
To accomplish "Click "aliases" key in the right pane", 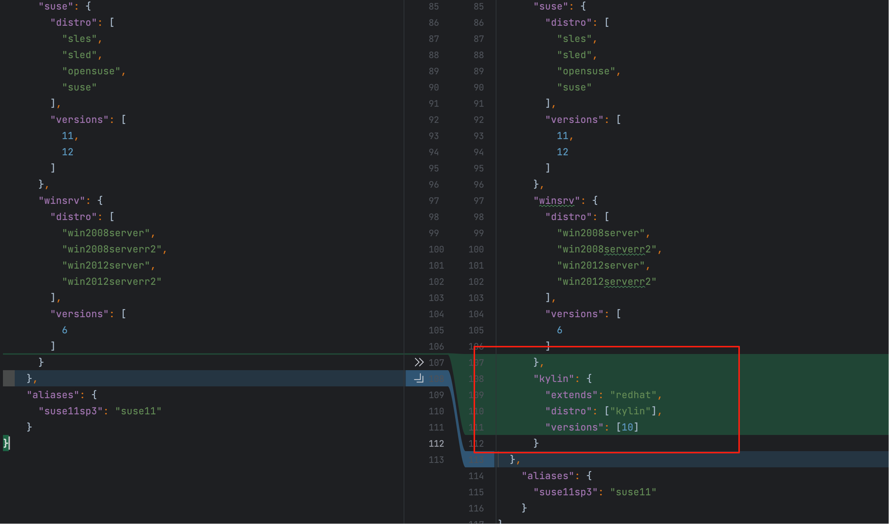I will 548,476.
